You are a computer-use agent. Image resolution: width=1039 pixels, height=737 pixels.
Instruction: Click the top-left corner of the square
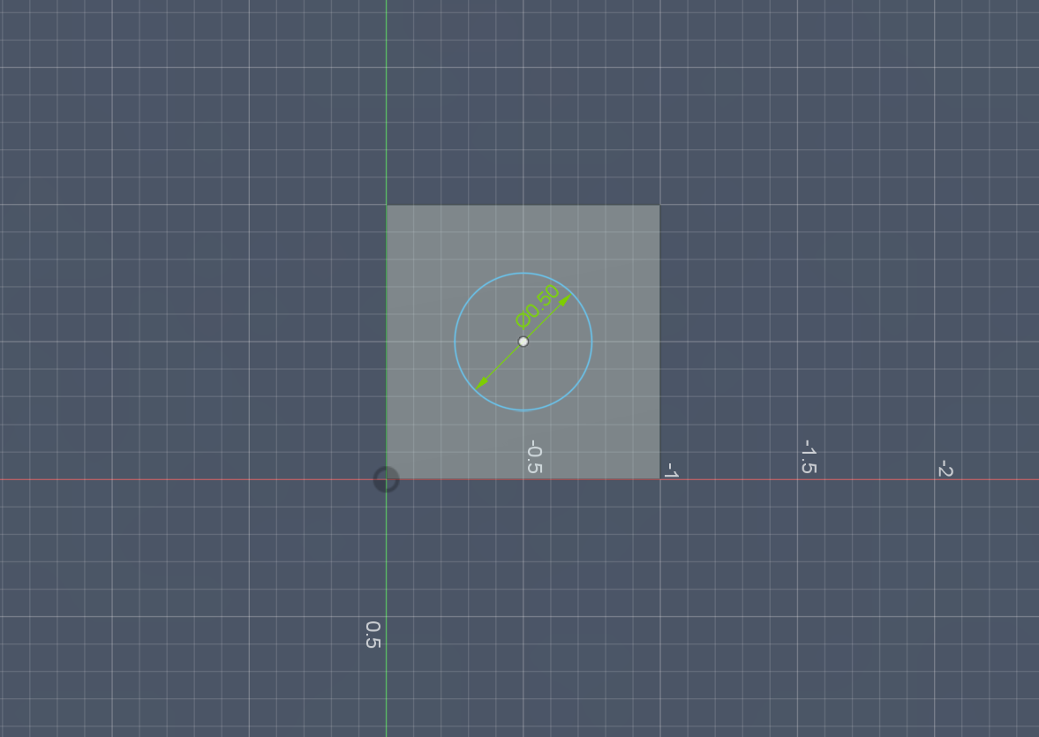point(387,206)
